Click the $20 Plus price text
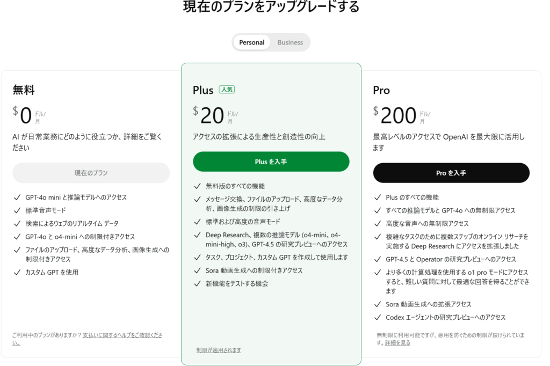Viewport: 550px width, 366px height. (209, 115)
